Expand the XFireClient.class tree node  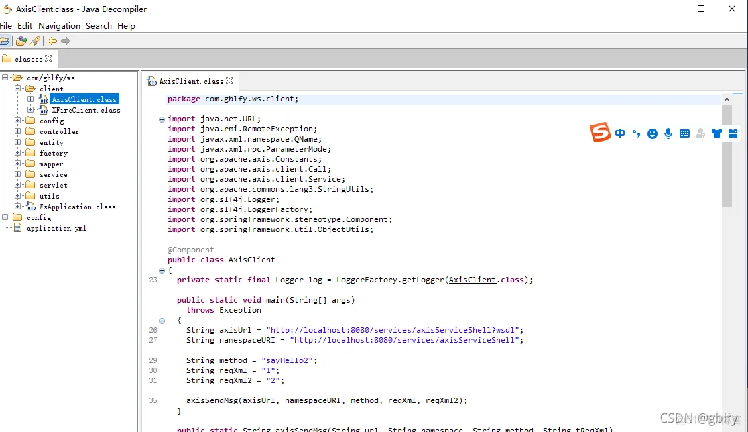pyautogui.click(x=31, y=110)
